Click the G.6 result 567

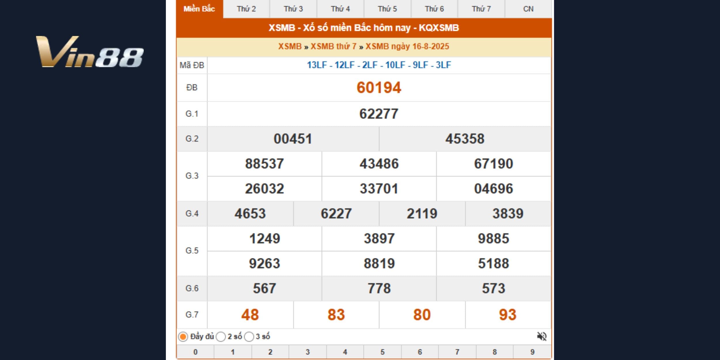tap(264, 289)
